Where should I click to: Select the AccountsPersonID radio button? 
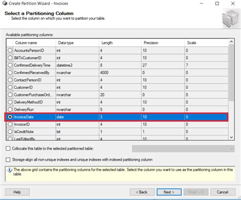10,50
